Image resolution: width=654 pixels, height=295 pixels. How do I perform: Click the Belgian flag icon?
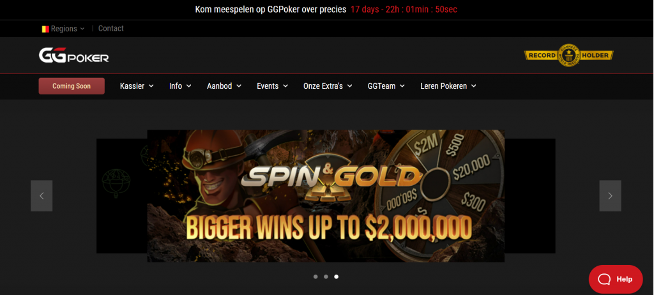[45, 29]
